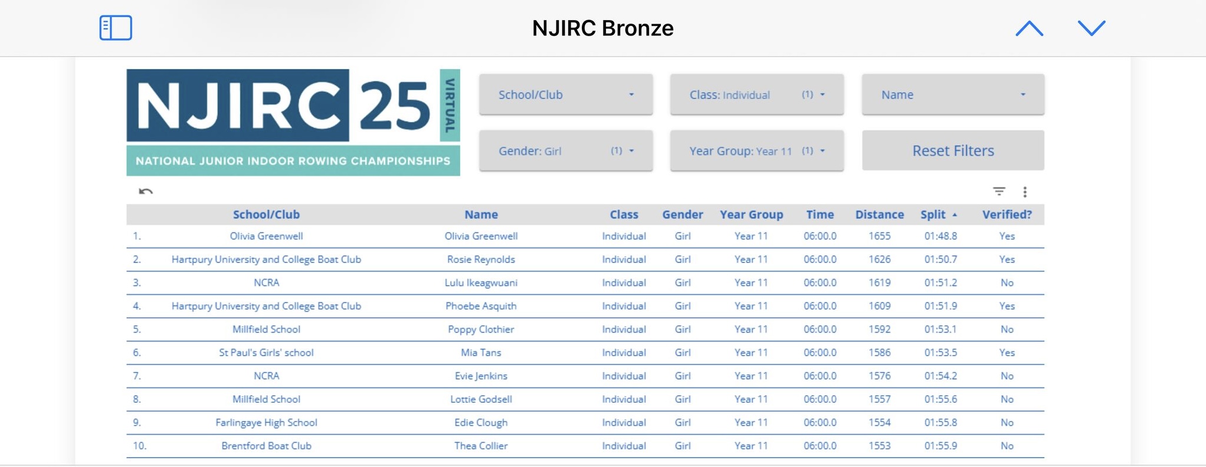Open the Gender: Girl filter dropdown
Viewport: 1206px width, 467px height.
point(566,151)
